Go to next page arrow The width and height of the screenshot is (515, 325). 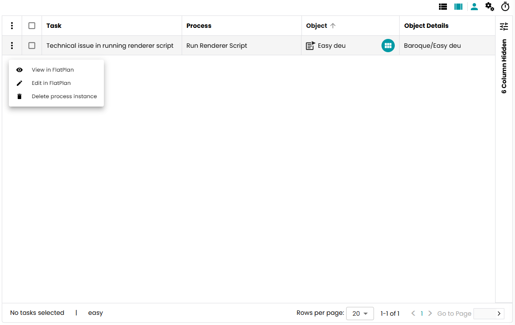click(x=430, y=314)
